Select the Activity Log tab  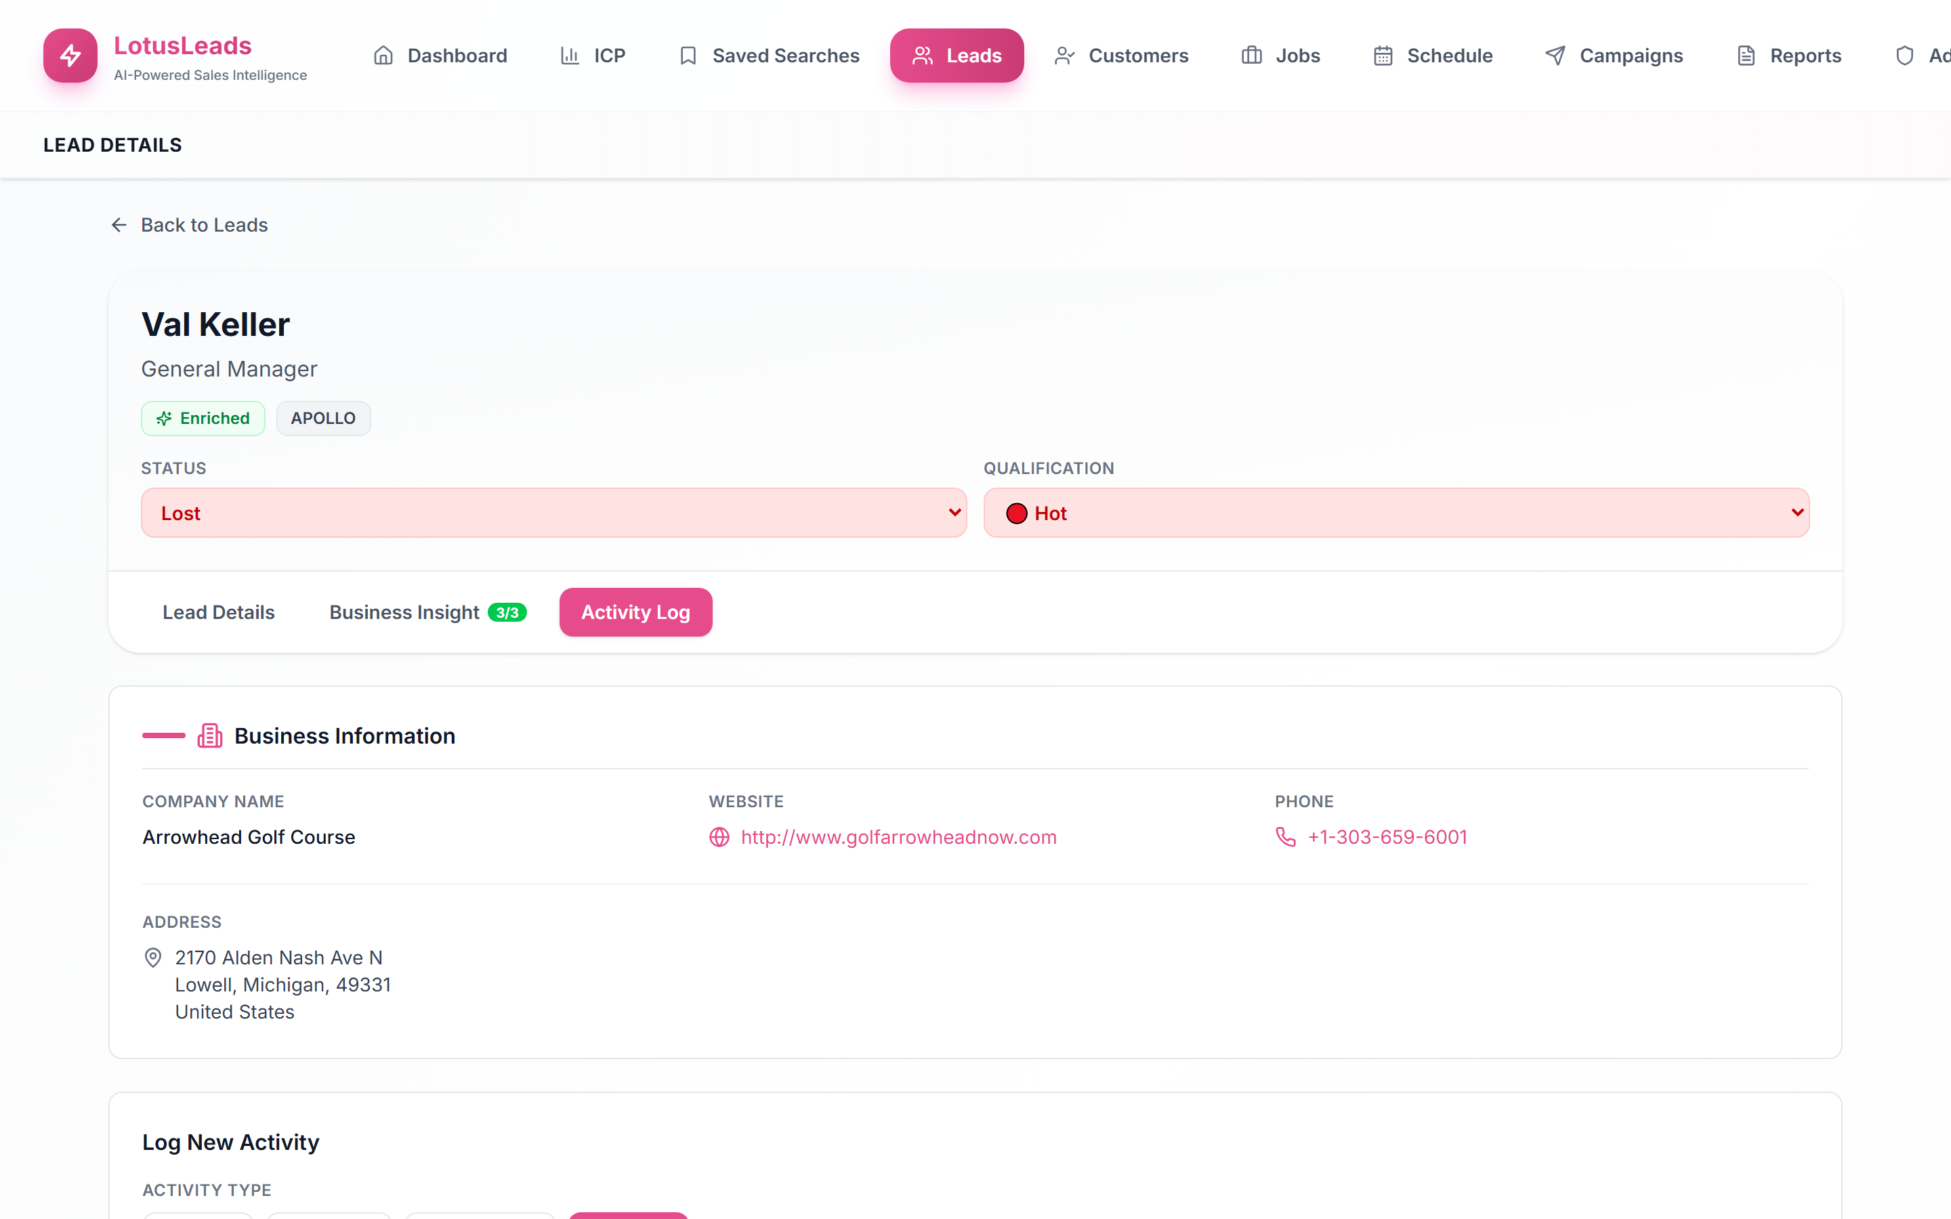point(635,612)
